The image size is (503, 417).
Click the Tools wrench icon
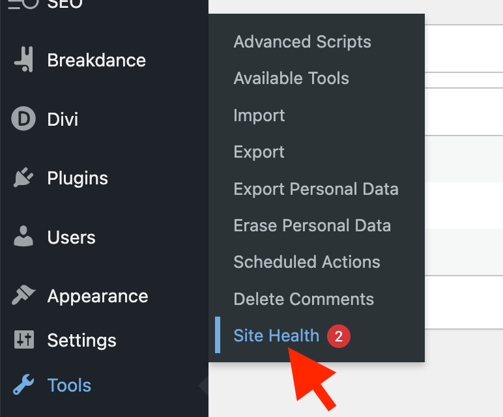[x=23, y=385]
